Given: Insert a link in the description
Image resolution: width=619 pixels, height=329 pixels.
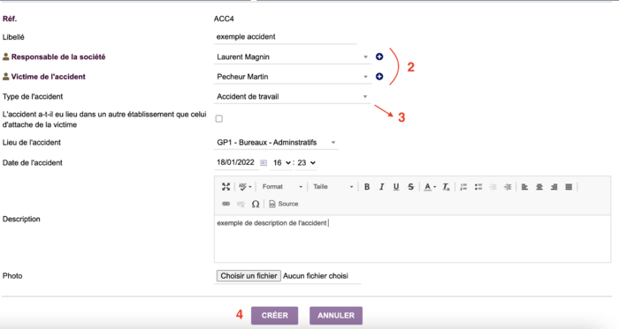Looking at the screenshot, I should [x=225, y=204].
